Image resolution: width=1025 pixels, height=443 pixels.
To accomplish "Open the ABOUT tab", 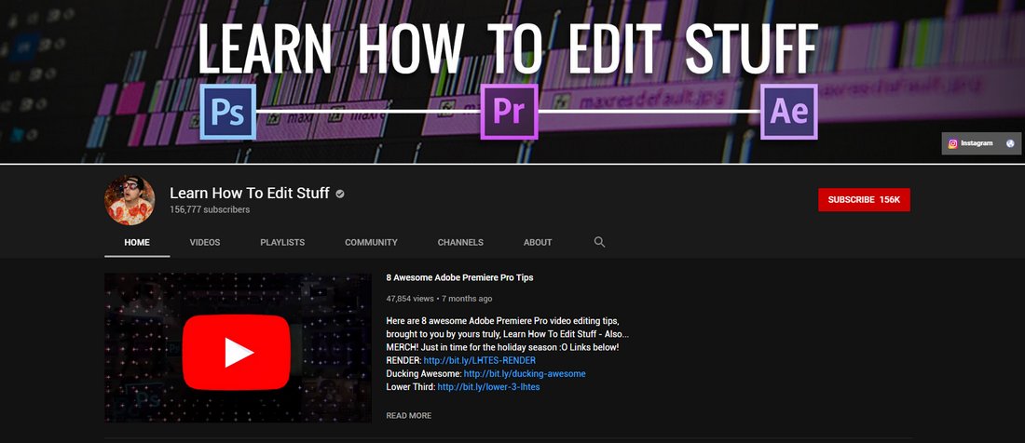I will click(538, 242).
